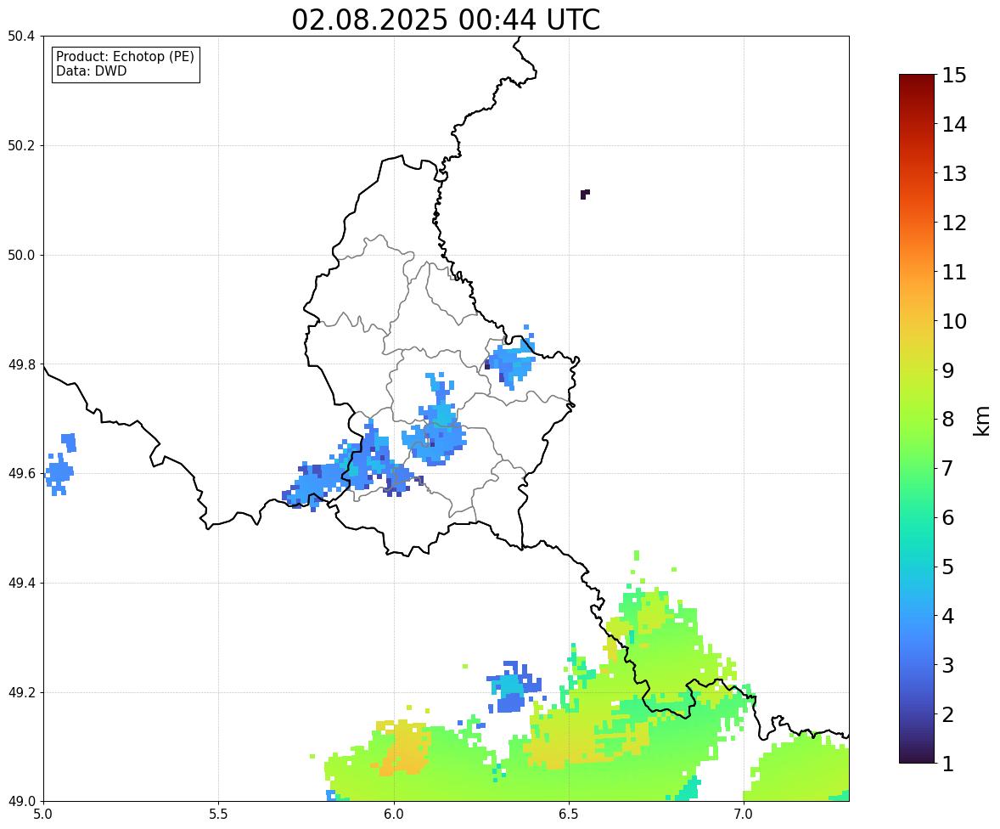Click the 'Product: Echotop (PE)' legend line
The height and width of the screenshot is (829, 1000).
[125, 57]
